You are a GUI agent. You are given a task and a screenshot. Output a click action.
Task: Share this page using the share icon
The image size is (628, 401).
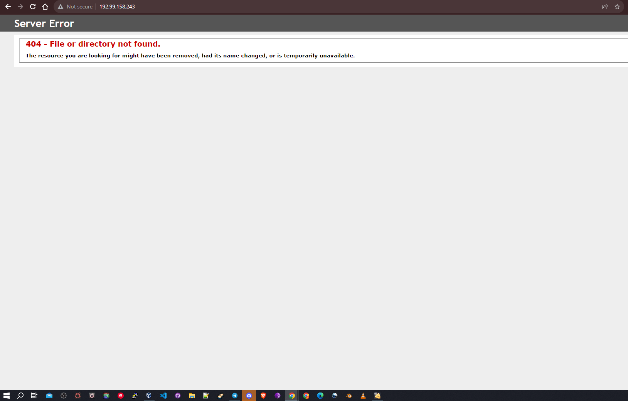tap(605, 7)
